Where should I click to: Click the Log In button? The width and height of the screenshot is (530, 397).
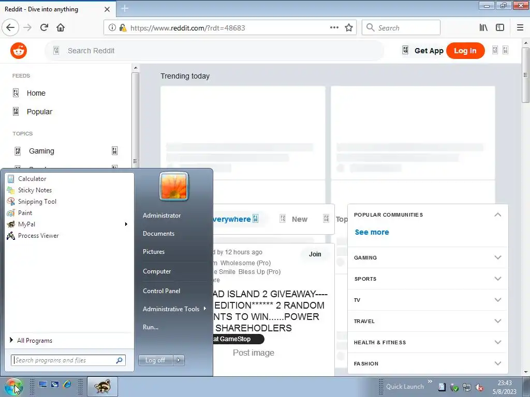tap(465, 51)
